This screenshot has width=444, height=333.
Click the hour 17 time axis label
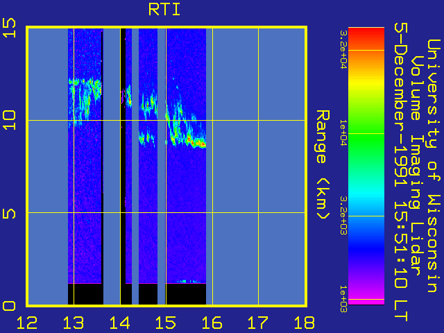tap(258, 323)
